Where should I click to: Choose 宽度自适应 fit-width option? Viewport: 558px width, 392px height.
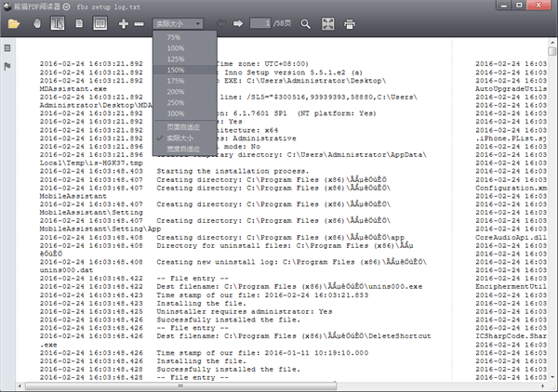point(182,149)
